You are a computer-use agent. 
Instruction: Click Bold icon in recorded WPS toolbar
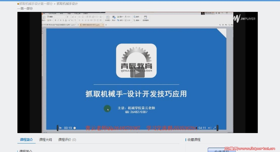click(56, 20)
